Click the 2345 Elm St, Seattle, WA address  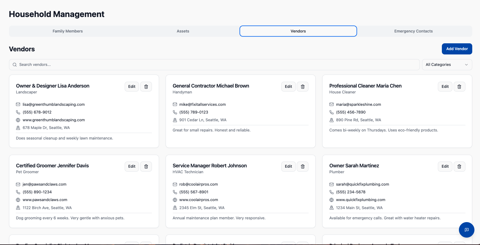coord(202,208)
